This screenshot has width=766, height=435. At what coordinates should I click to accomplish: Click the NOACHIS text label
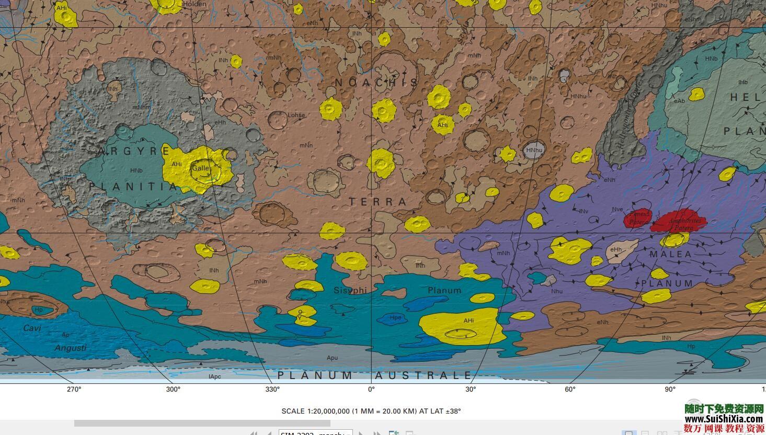point(376,83)
